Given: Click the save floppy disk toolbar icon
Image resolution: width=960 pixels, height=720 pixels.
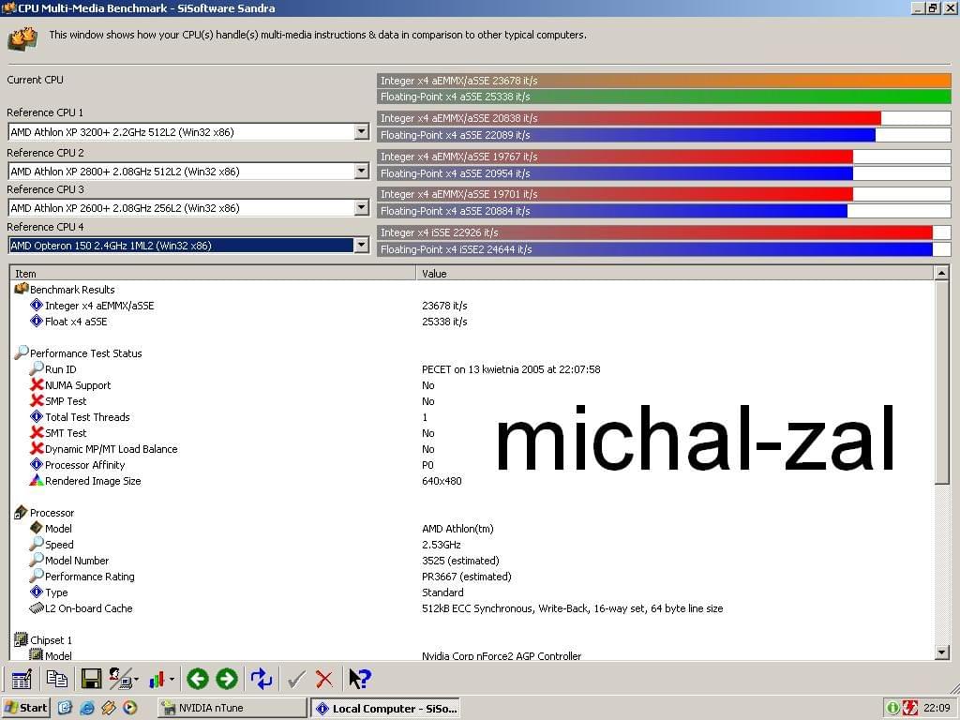Looking at the screenshot, I should (x=91, y=679).
